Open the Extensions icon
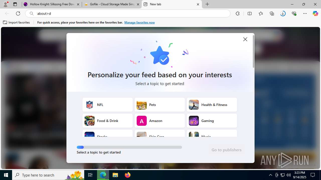This screenshot has height=180, width=321. pyautogui.click(x=237, y=13)
